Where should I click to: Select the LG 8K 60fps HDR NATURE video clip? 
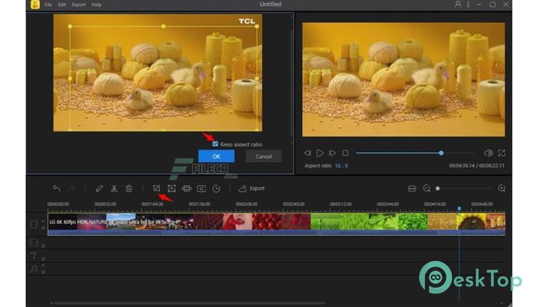pyautogui.click(x=276, y=224)
